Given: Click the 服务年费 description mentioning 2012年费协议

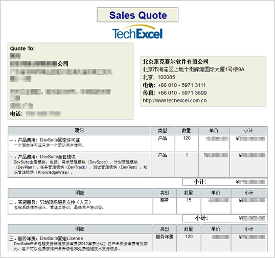Looking at the screenshot, I should (81, 246).
